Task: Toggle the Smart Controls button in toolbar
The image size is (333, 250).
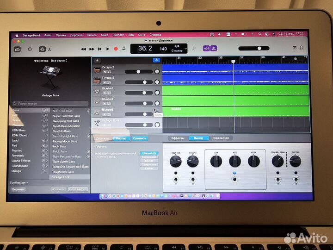Action: click(42, 50)
